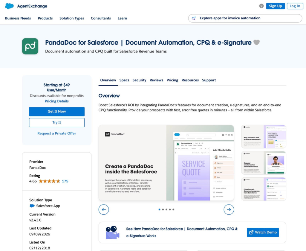Favorite the app with the heart icon
The height and width of the screenshot is (251, 306).
(256, 42)
